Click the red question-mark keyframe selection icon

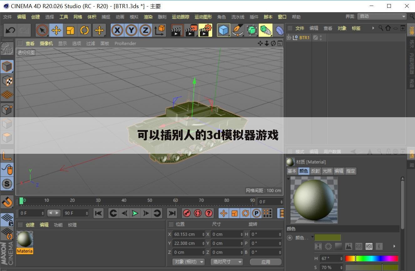coord(209,213)
